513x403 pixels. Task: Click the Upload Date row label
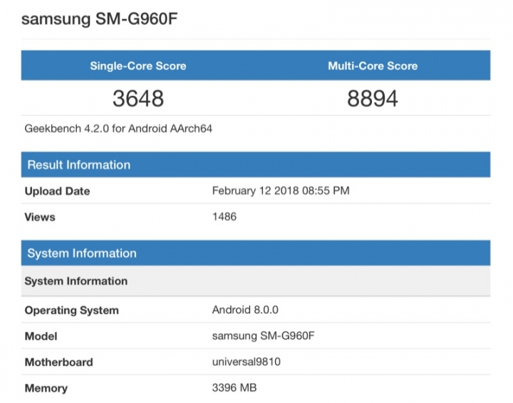pyautogui.click(x=57, y=191)
